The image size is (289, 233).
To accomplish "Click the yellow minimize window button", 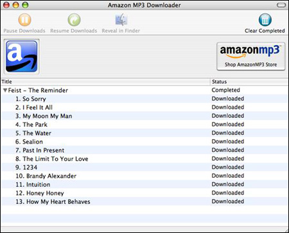I will point(16,5).
